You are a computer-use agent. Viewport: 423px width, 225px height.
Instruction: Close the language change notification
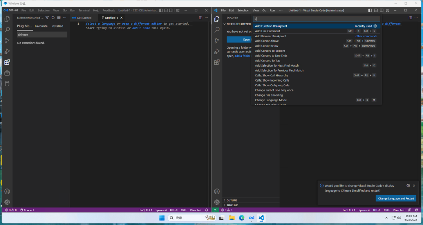[414, 185]
